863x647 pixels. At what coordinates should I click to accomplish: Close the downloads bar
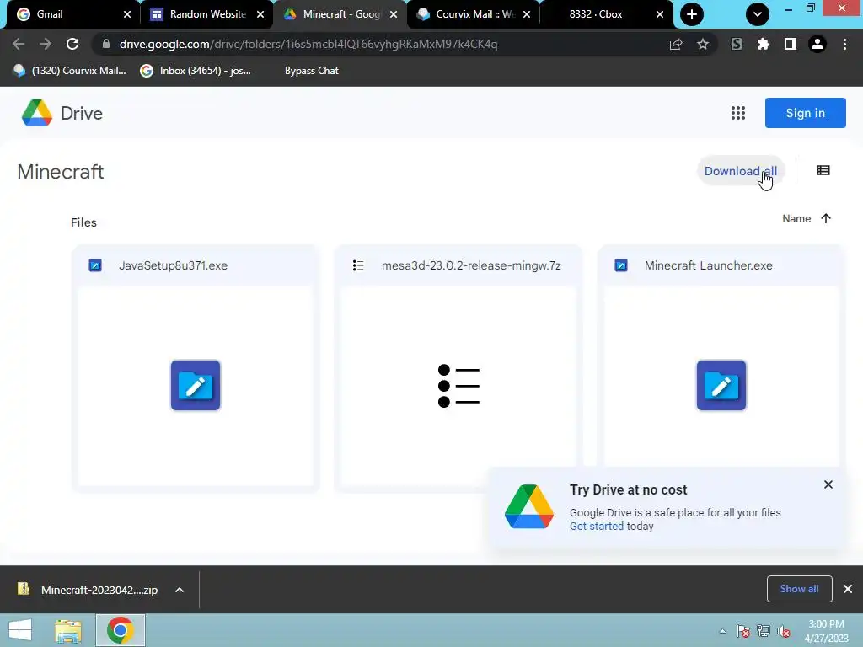[x=848, y=589]
